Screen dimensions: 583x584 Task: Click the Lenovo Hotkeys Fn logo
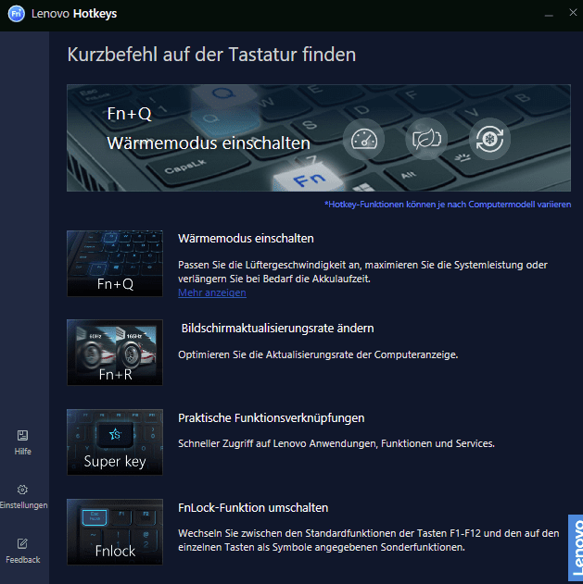click(16, 14)
